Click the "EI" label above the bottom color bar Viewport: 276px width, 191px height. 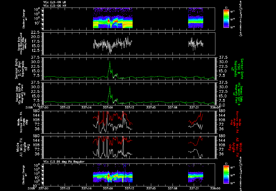pos(226,164)
